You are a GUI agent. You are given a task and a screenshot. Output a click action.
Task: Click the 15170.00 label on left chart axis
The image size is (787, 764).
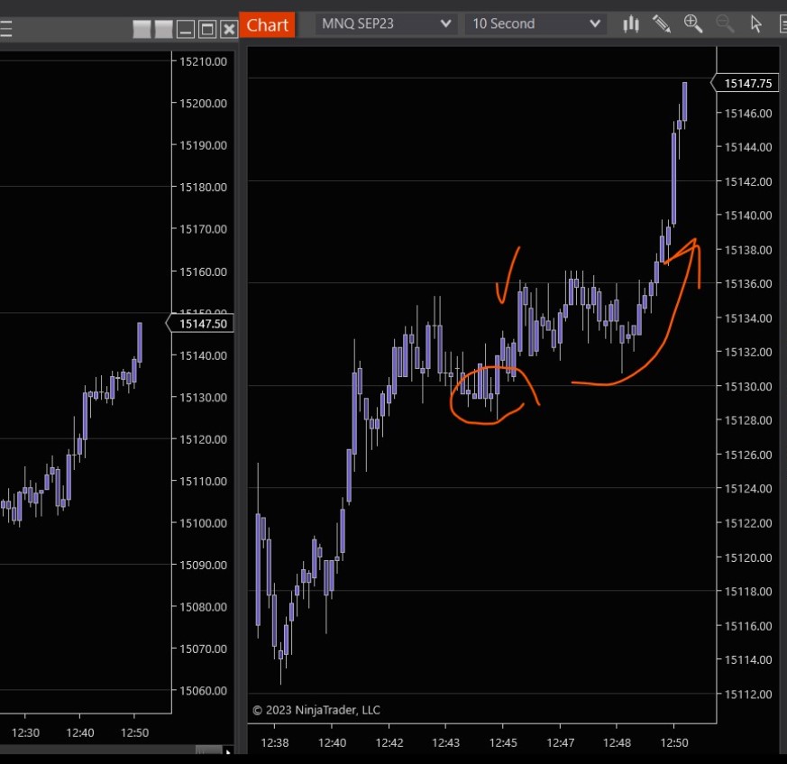203,229
